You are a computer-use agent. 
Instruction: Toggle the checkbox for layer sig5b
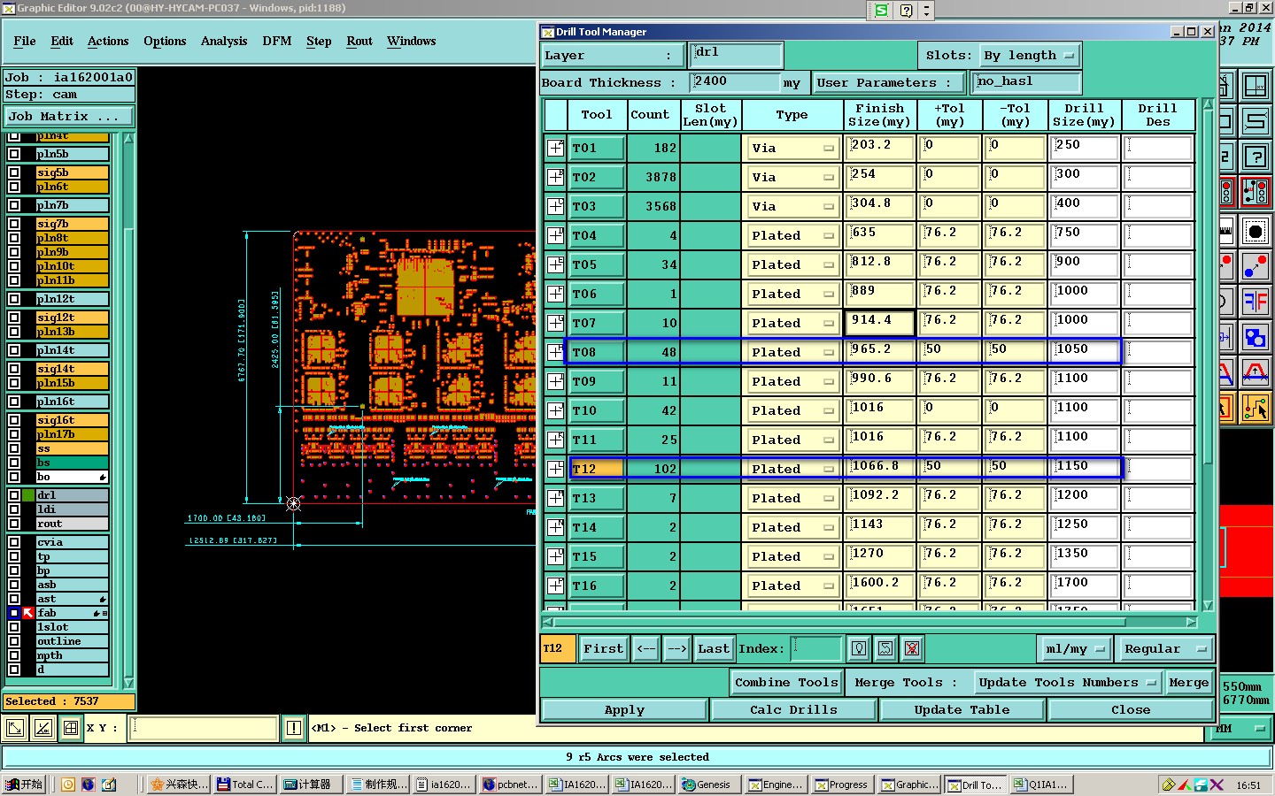(14, 172)
